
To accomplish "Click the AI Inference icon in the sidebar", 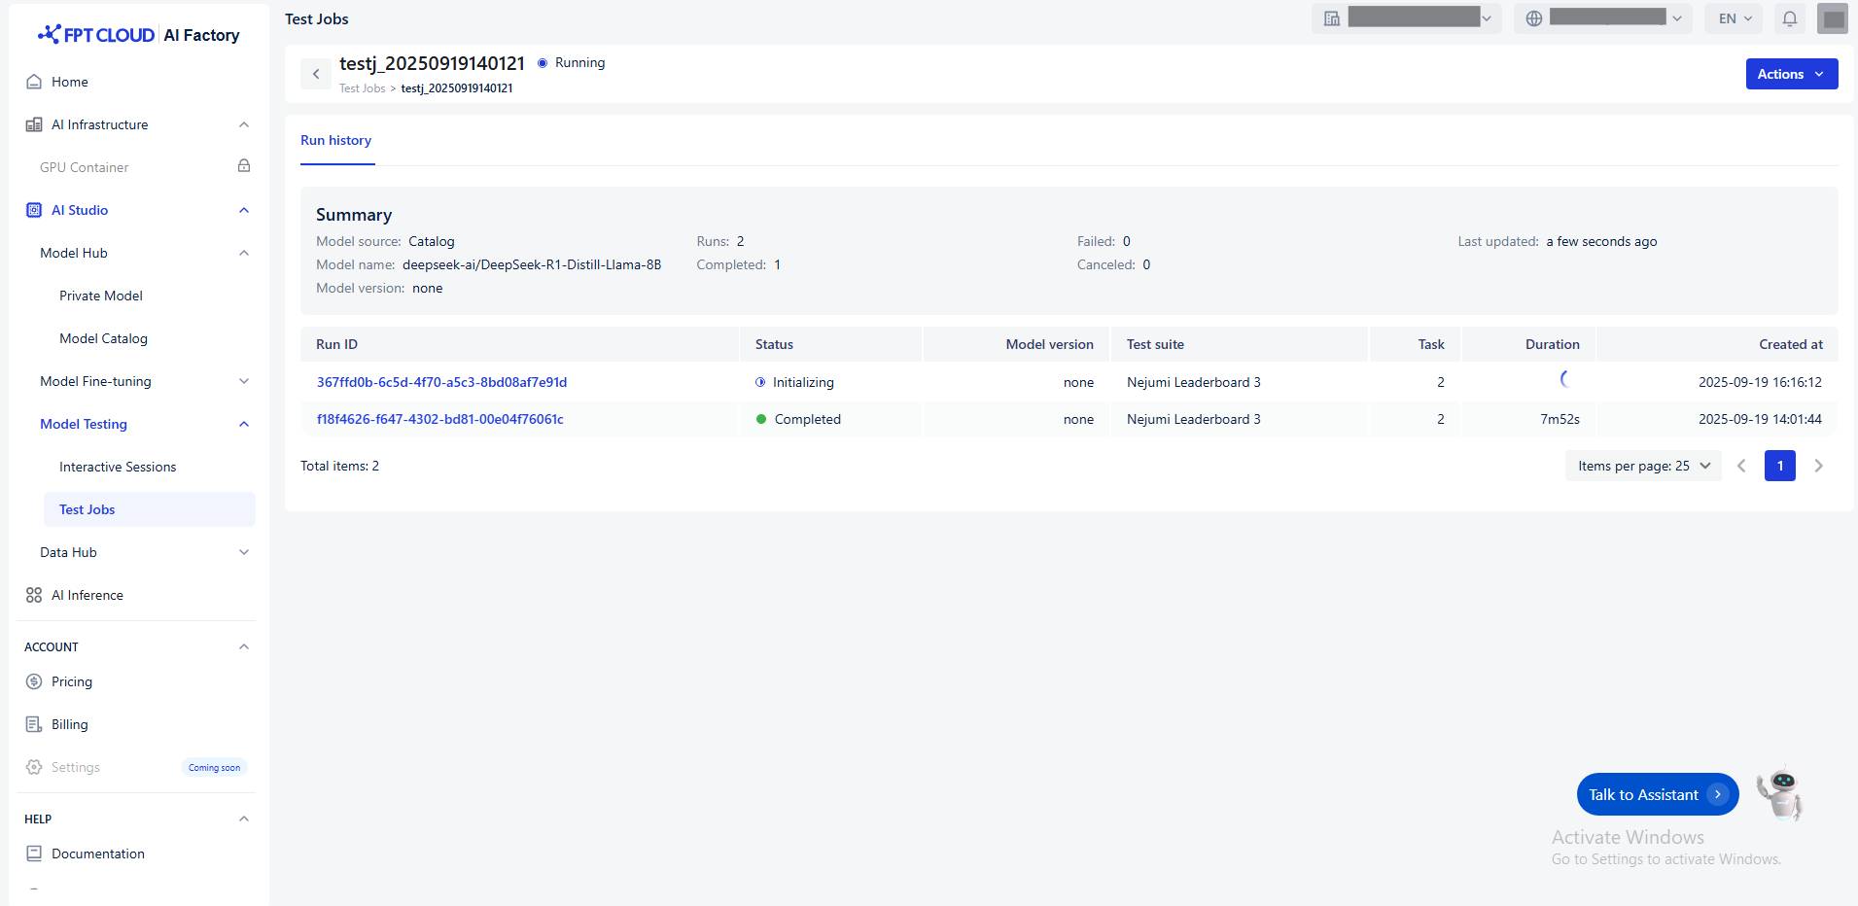I will click(x=34, y=595).
